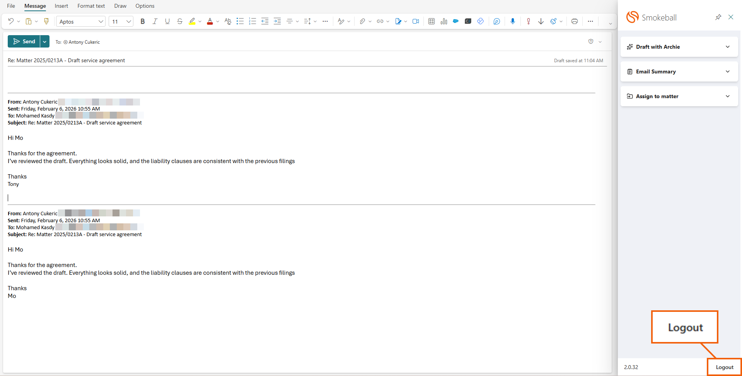Open the Aptos font name dropdown
Screen dimensions: 742x376
[x=101, y=21]
